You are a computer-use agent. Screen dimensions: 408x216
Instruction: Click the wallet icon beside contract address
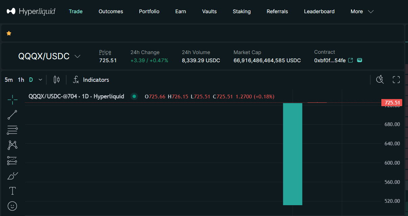pyautogui.click(x=360, y=60)
